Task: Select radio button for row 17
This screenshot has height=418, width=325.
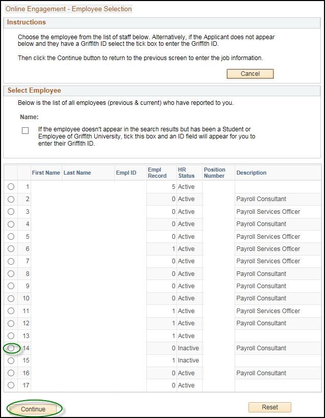Action: click(x=11, y=385)
